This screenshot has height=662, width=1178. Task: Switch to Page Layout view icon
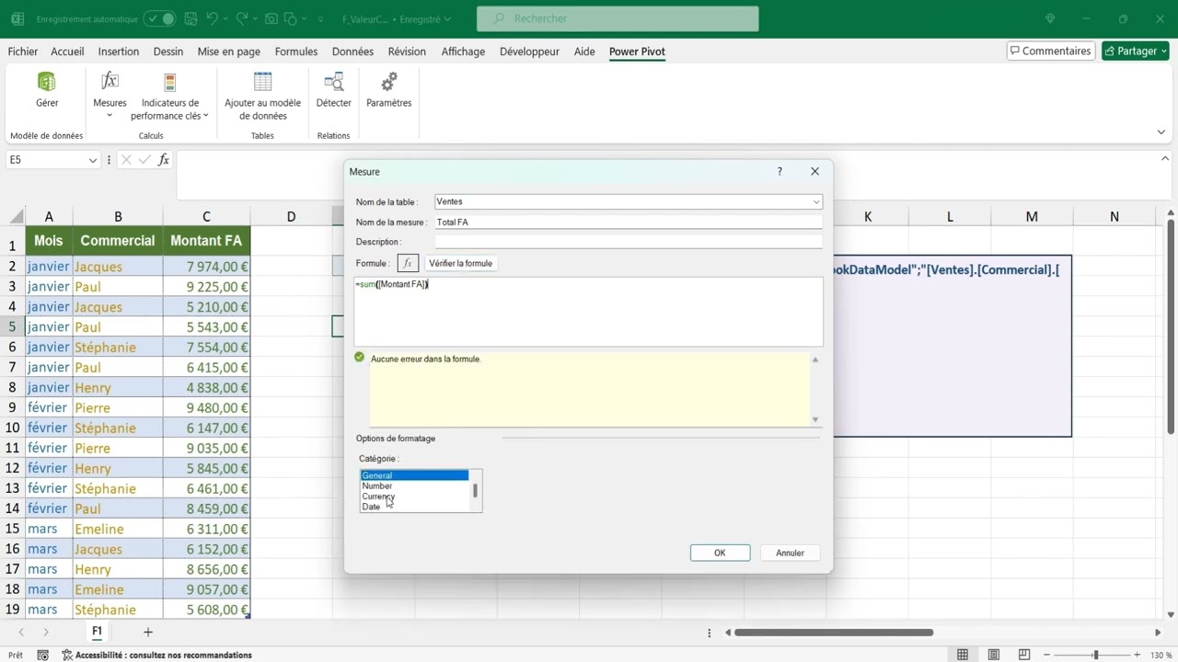tap(994, 655)
